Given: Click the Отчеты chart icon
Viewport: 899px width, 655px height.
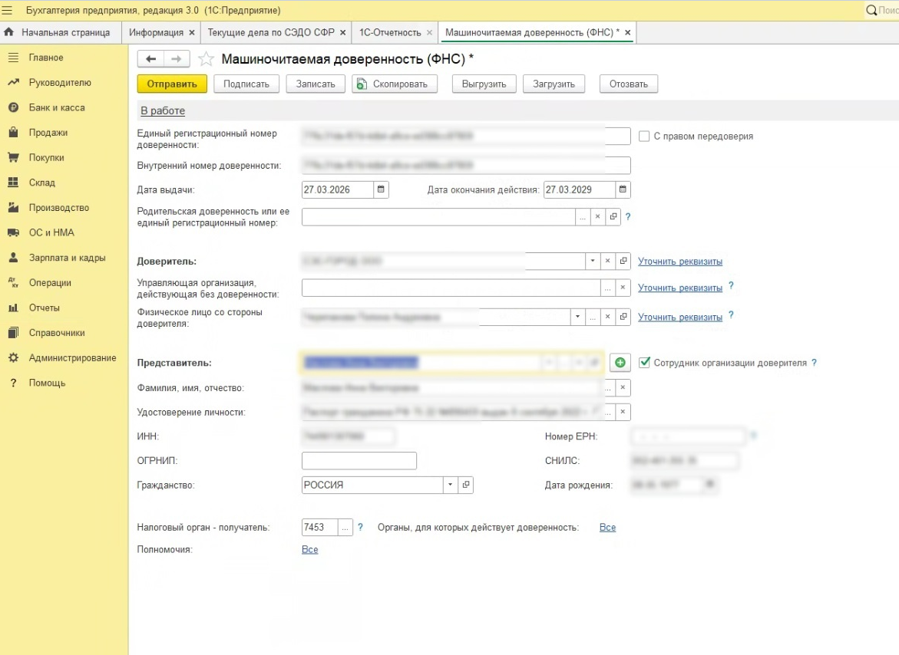Looking at the screenshot, I should tap(13, 308).
